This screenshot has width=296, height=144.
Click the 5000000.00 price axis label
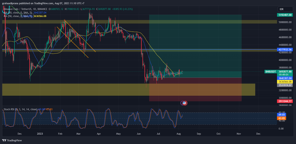(285, 22)
